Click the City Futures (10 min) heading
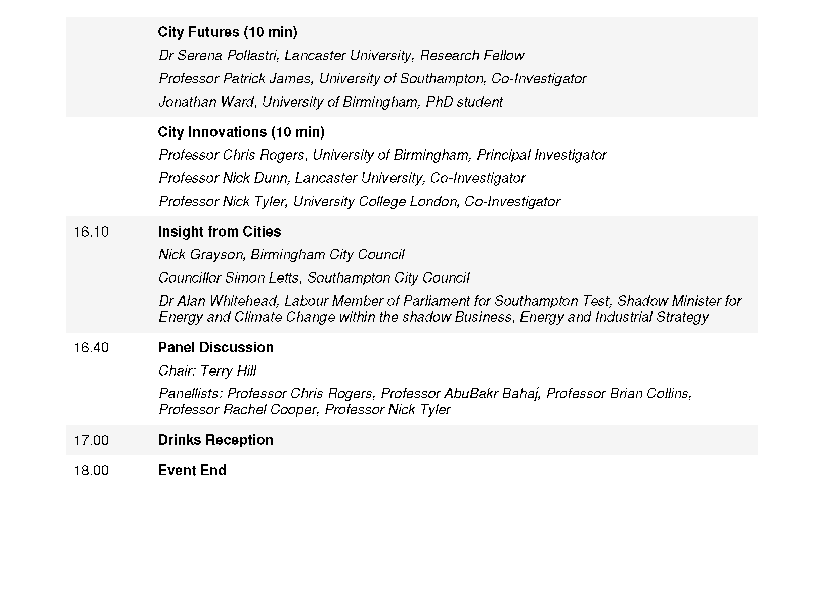 point(227,32)
